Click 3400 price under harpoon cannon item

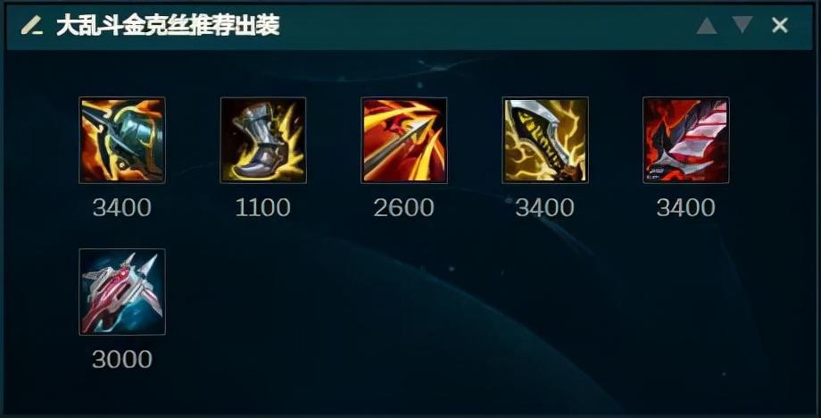(x=122, y=207)
